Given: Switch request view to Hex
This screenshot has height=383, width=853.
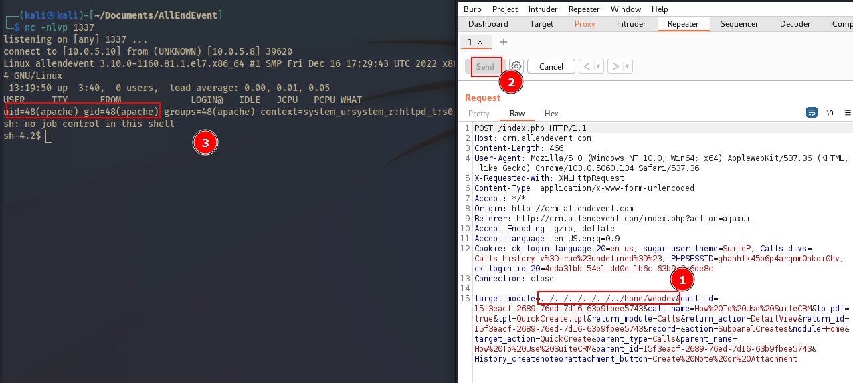Looking at the screenshot, I should tap(551, 114).
